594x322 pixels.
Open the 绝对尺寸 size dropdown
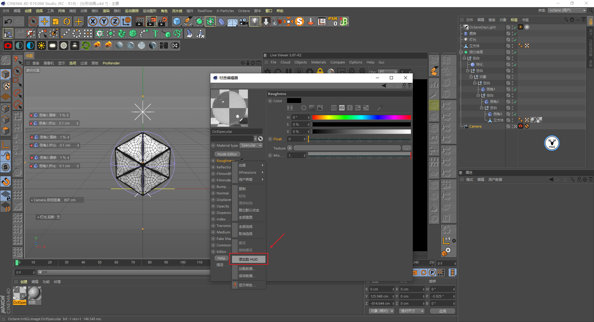pos(412,311)
